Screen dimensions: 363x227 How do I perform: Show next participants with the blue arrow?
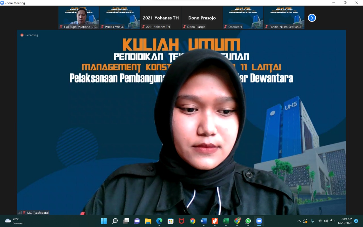312,18
